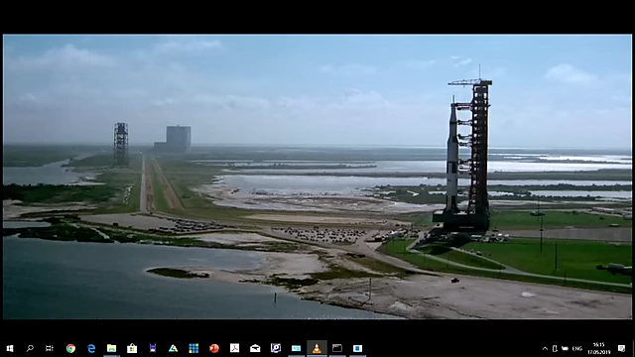Open the blue grid tiles app icon
The image size is (635, 357).
click(x=193, y=348)
